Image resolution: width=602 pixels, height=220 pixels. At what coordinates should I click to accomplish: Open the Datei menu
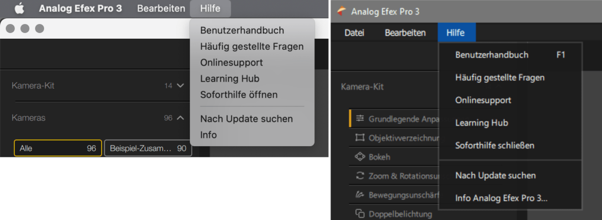354,33
